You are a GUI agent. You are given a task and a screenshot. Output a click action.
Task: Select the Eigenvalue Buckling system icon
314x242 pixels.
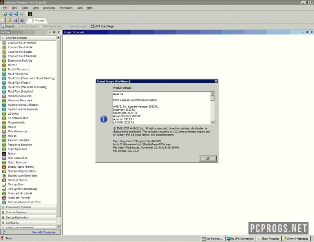click(4, 60)
